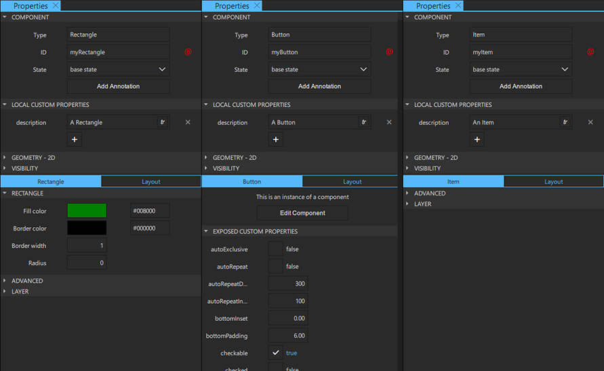The image size is (604, 371).
Task: Add a custom property in the Rectangle panel
Action: pyautogui.click(x=75, y=140)
